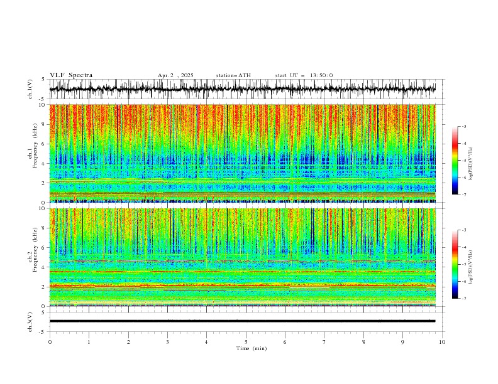Click the "5" tick on ch.1(V) axis
Viewport: 498px width, 384px height.
pyautogui.click(x=44, y=80)
